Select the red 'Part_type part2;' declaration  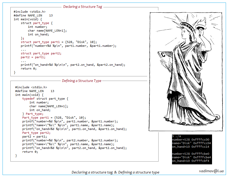point(36,133)
